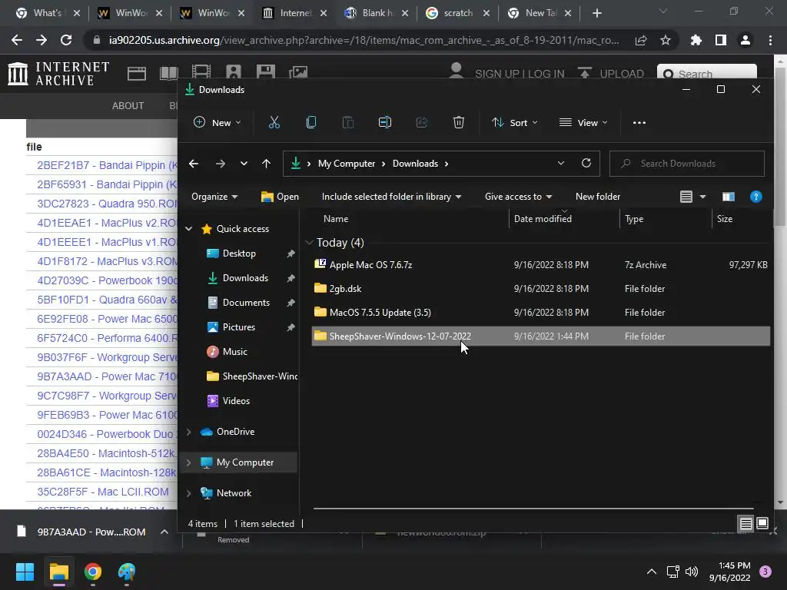Select SheepShaver-Winc folder in sidebar
Viewport: 787px width, 590px height.
pyautogui.click(x=260, y=376)
